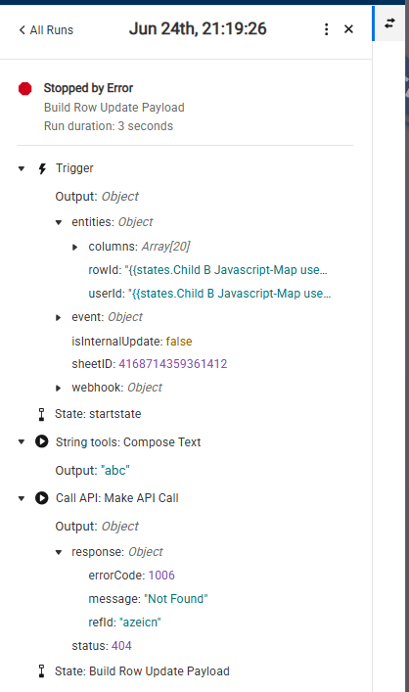Click the rowId states value text

[x=226, y=270]
